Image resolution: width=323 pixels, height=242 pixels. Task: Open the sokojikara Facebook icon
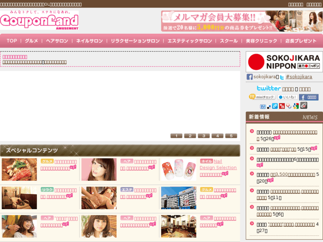click(249, 77)
